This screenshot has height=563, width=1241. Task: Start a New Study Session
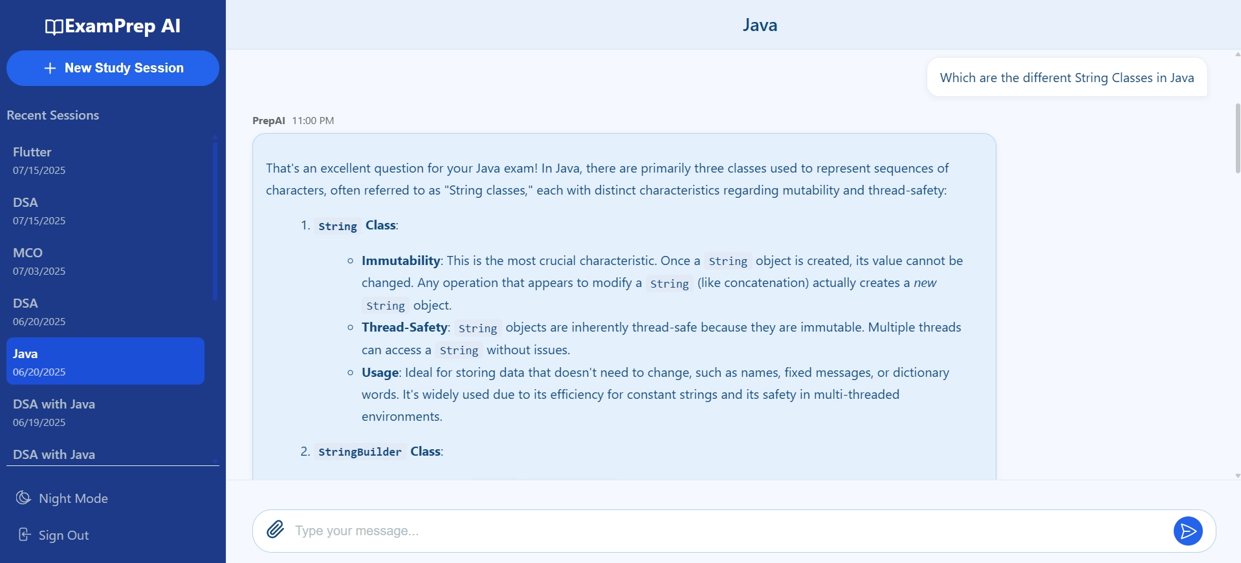113,69
